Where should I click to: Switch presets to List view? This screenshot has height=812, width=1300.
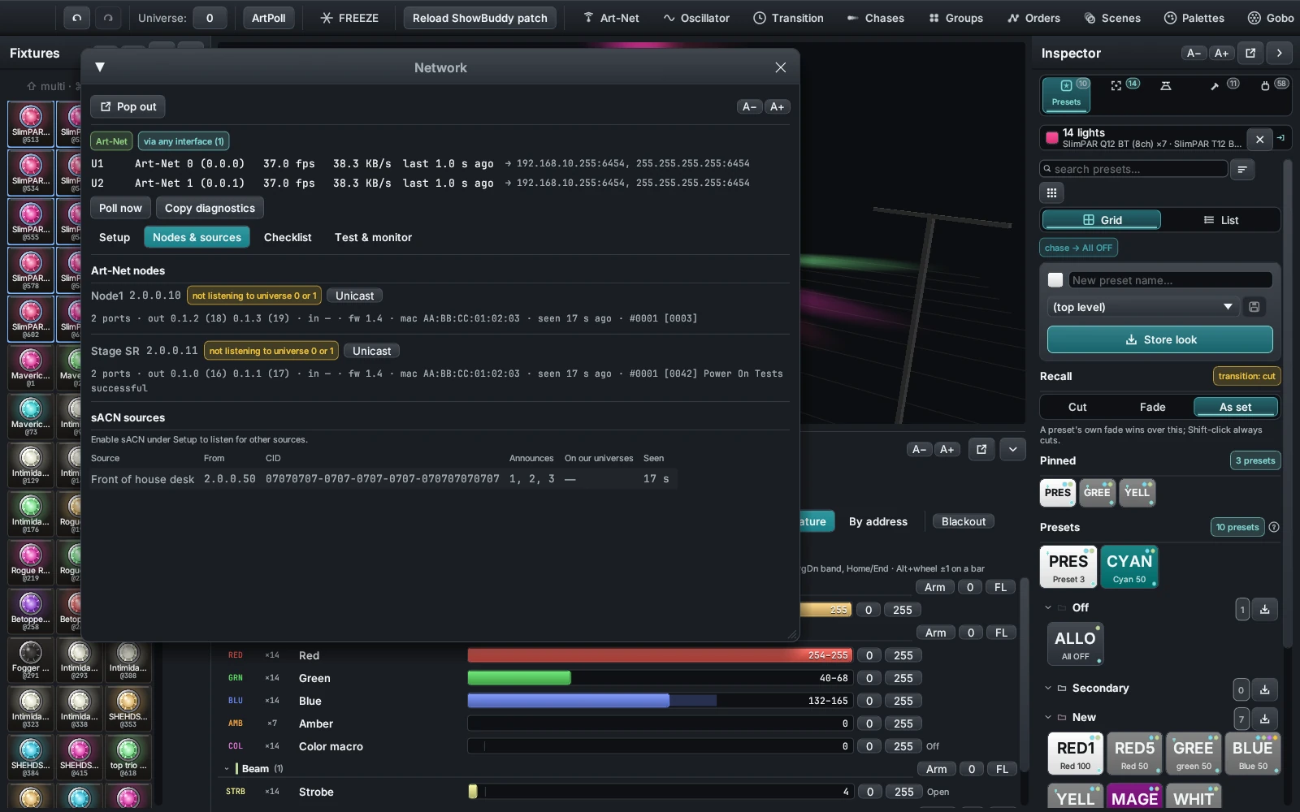(1221, 220)
